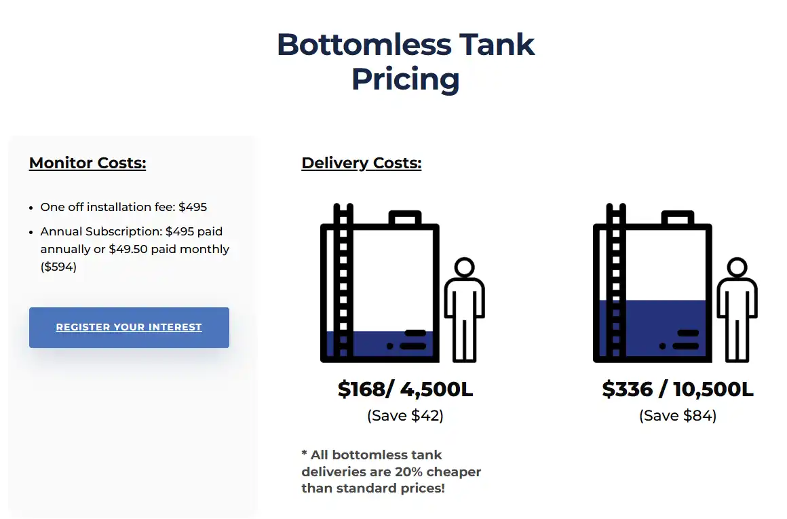Screen dimensions: 787x519
Task: Select the Annual Subscription bullet text
Action: pos(134,249)
